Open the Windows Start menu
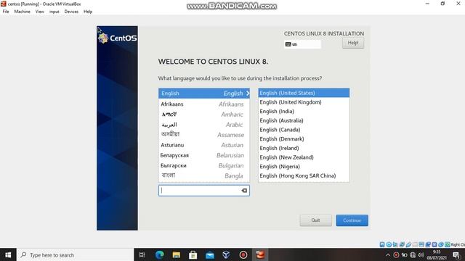Viewport: 465px width, 261px height. (8, 254)
